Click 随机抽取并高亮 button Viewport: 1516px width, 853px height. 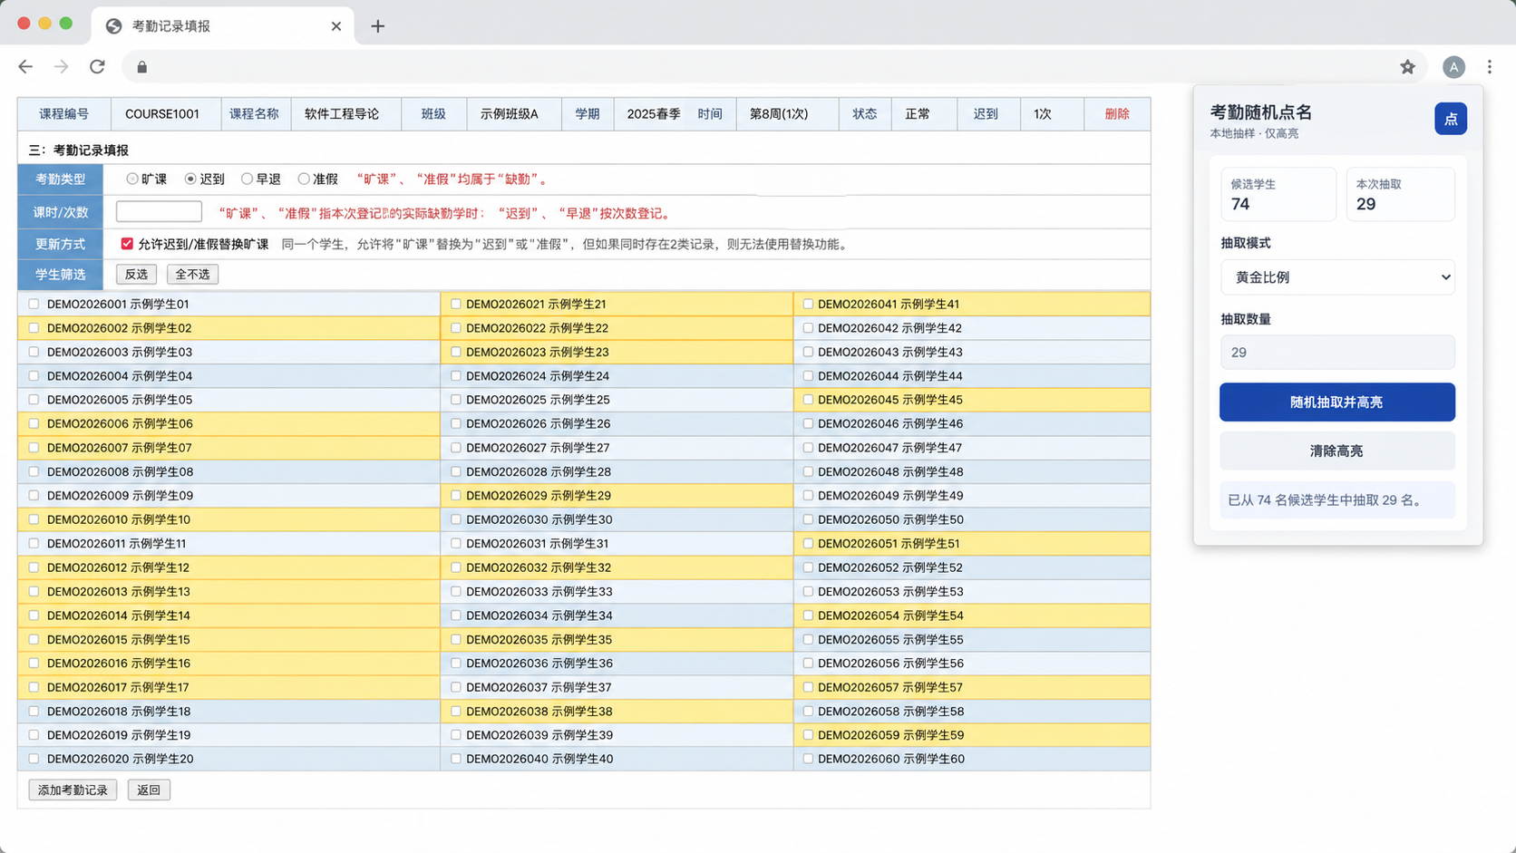1337,402
